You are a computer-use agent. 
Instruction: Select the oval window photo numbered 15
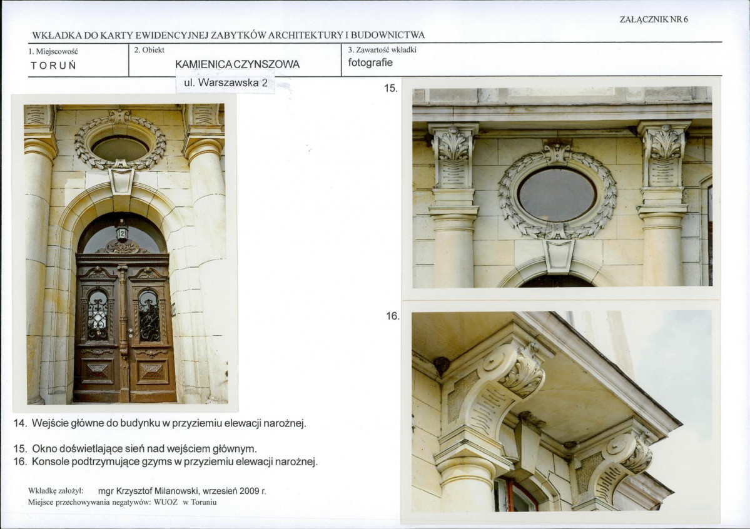(562, 187)
